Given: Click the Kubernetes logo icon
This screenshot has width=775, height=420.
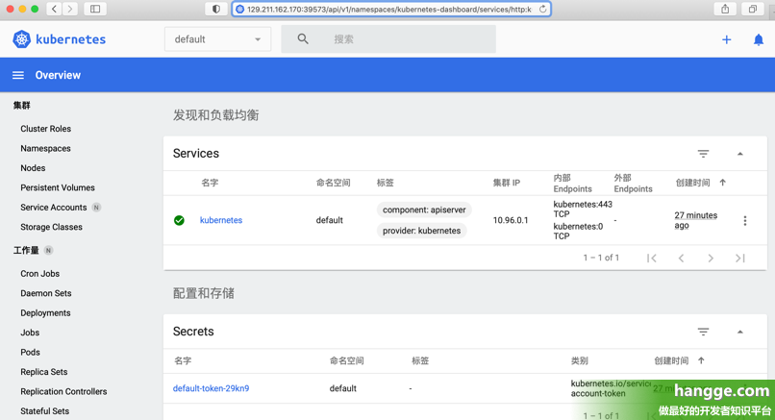Looking at the screenshot, I should [x=21, y=39].
